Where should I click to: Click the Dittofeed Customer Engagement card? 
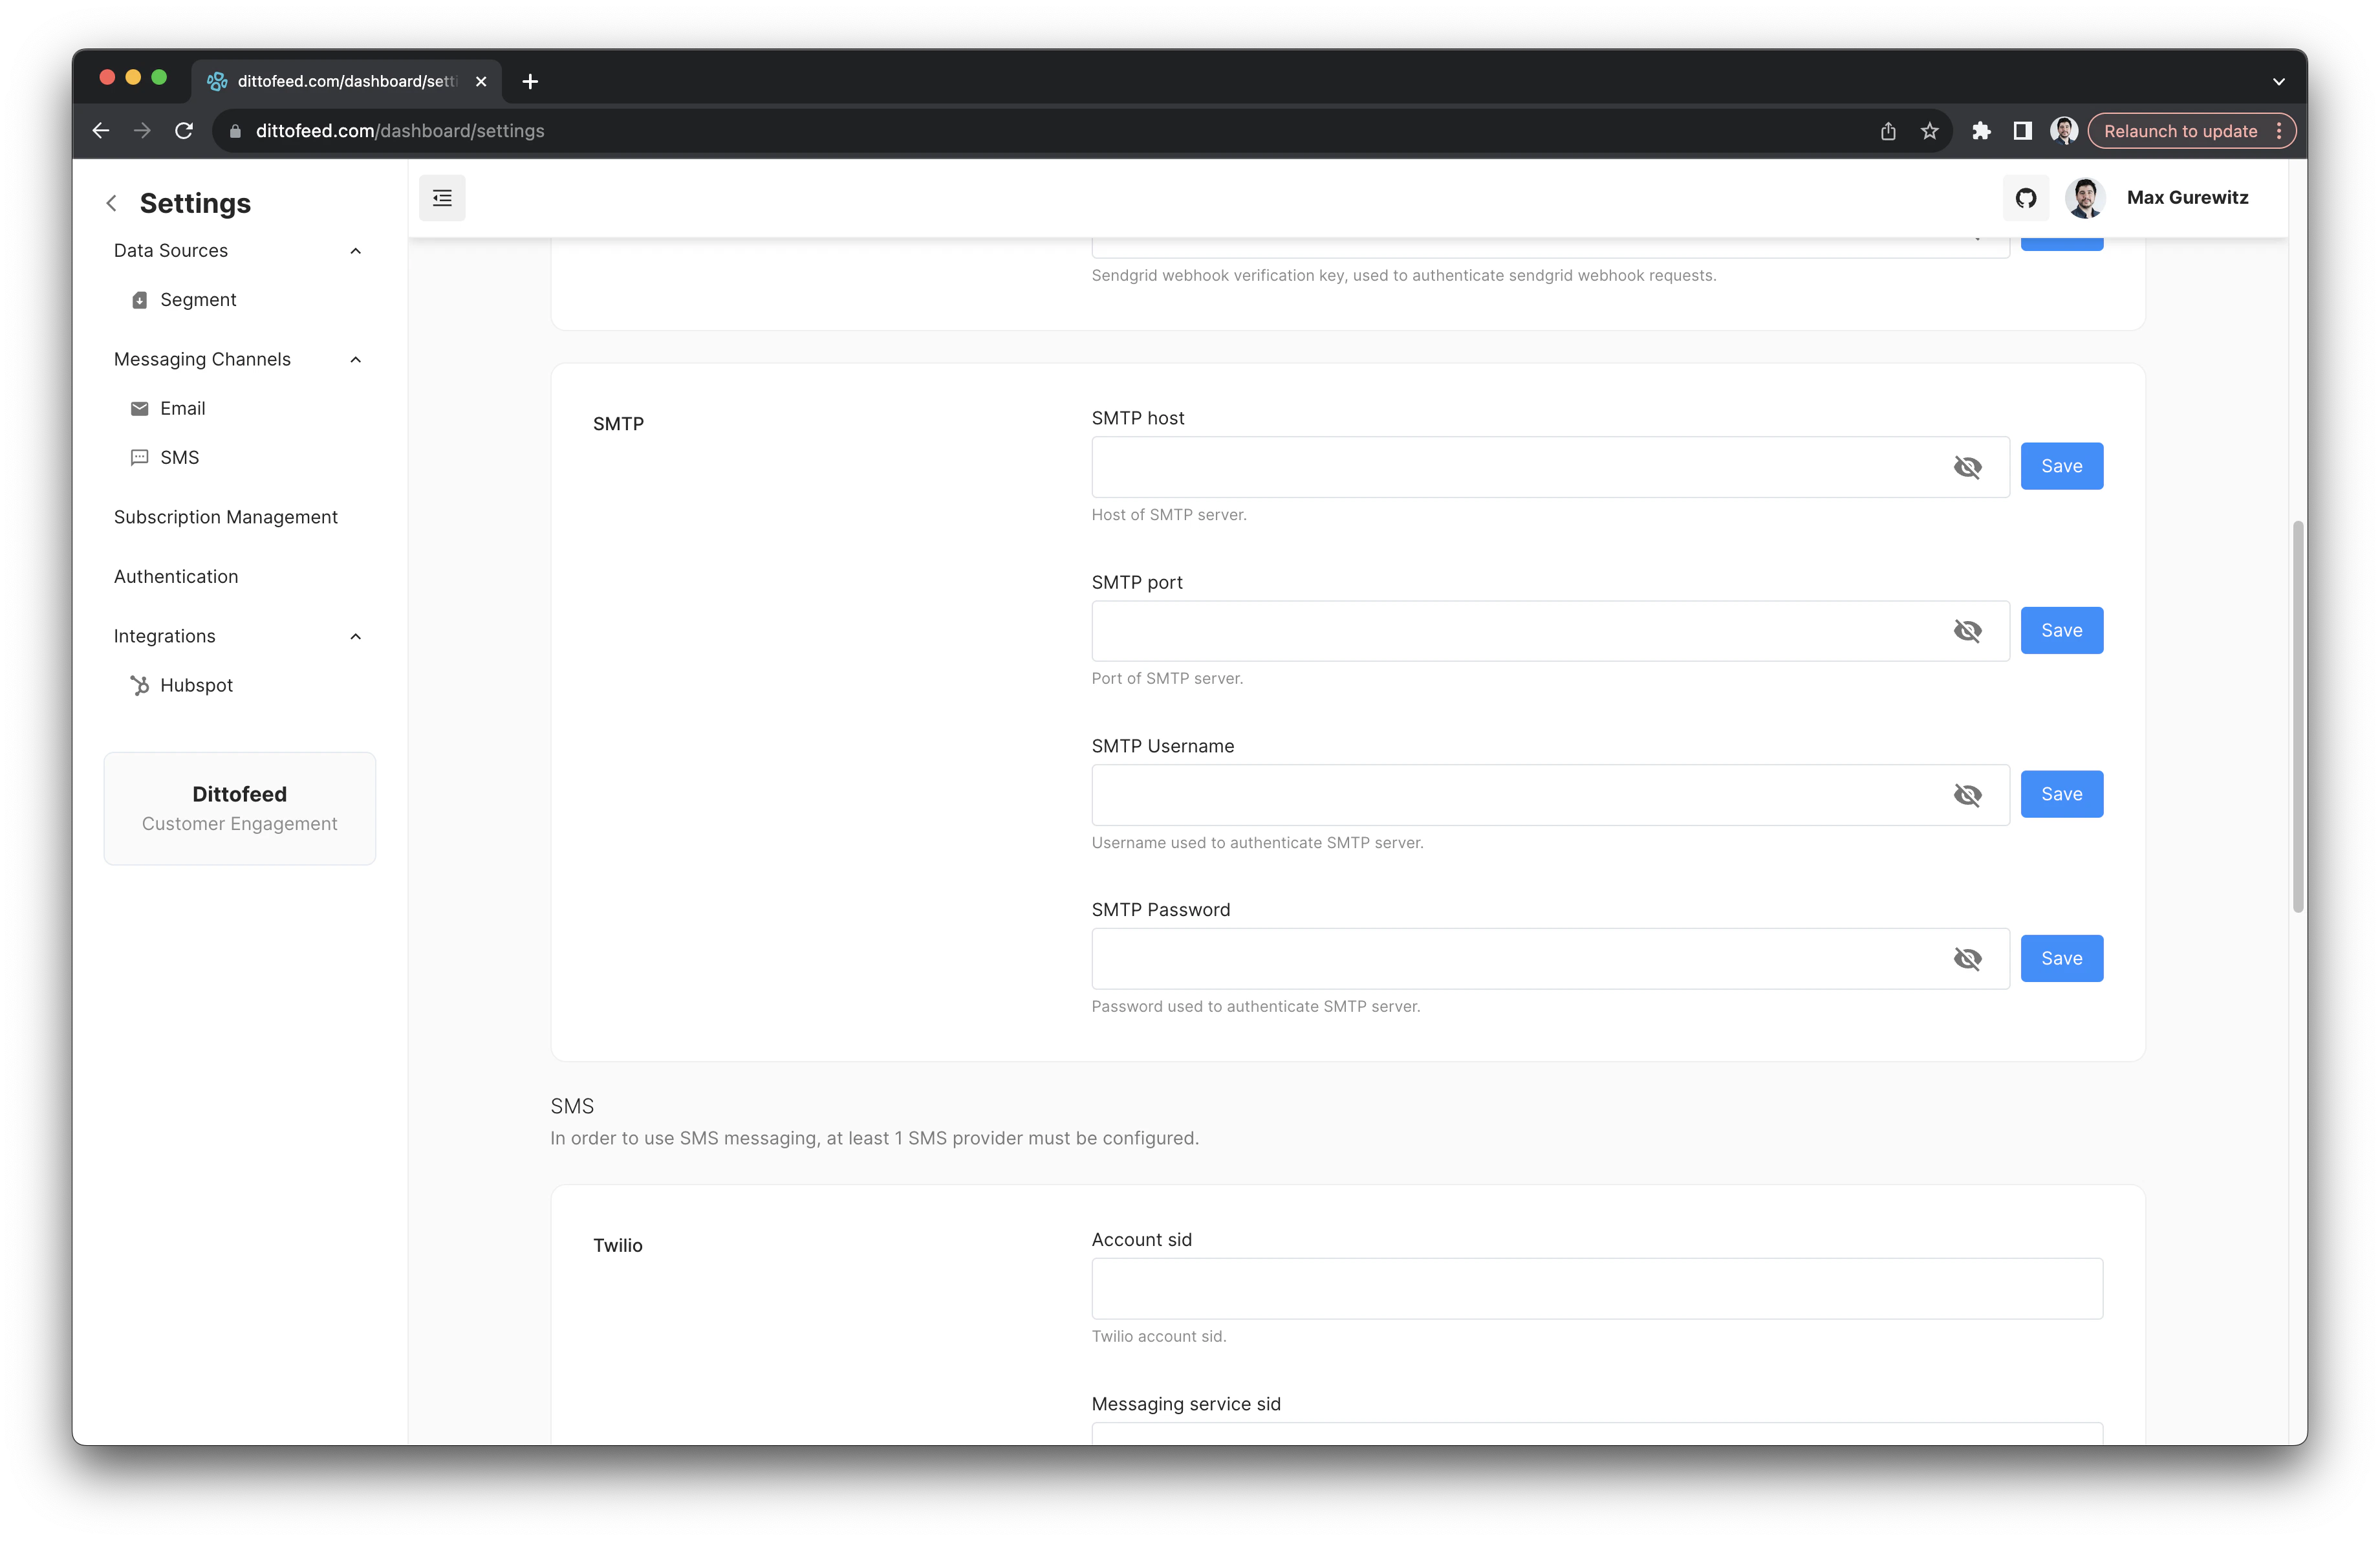(240, 808)
